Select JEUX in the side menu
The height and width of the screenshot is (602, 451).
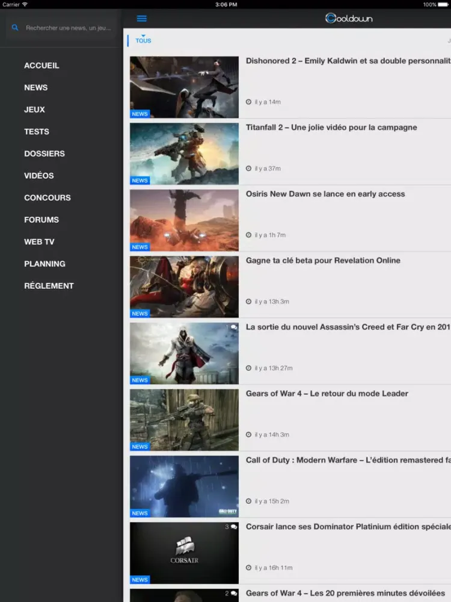(x=34, y=110)
